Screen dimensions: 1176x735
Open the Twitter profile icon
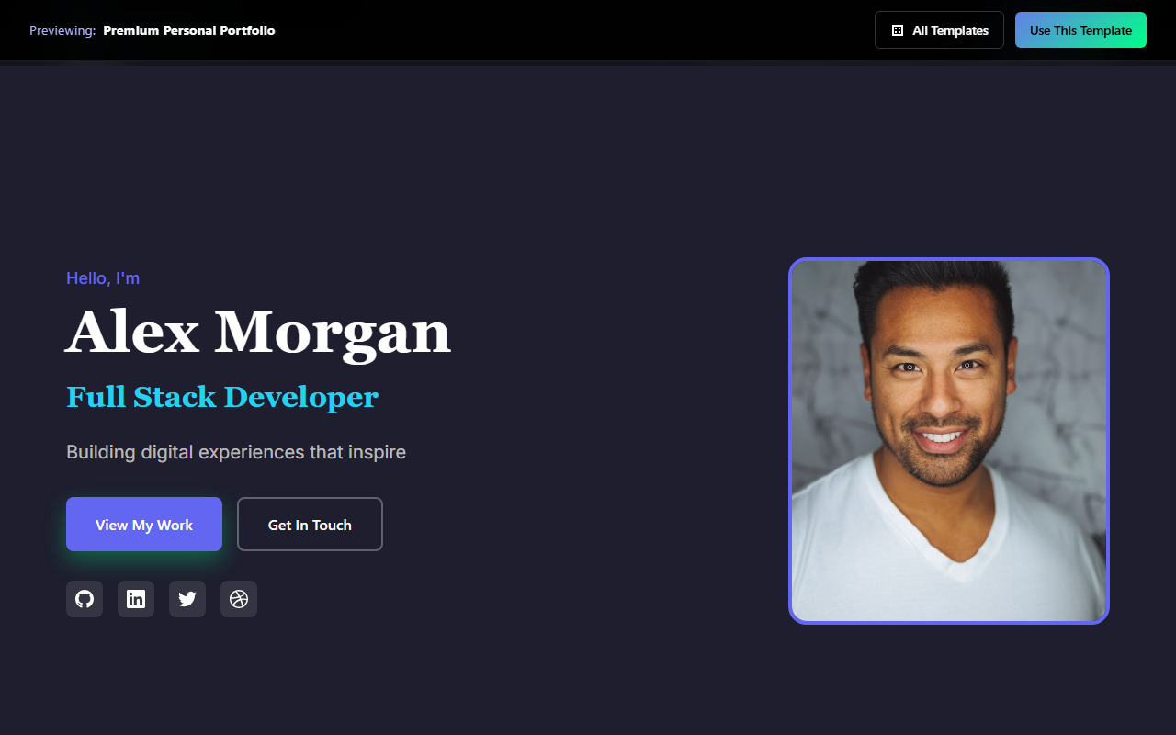(187, 598)
